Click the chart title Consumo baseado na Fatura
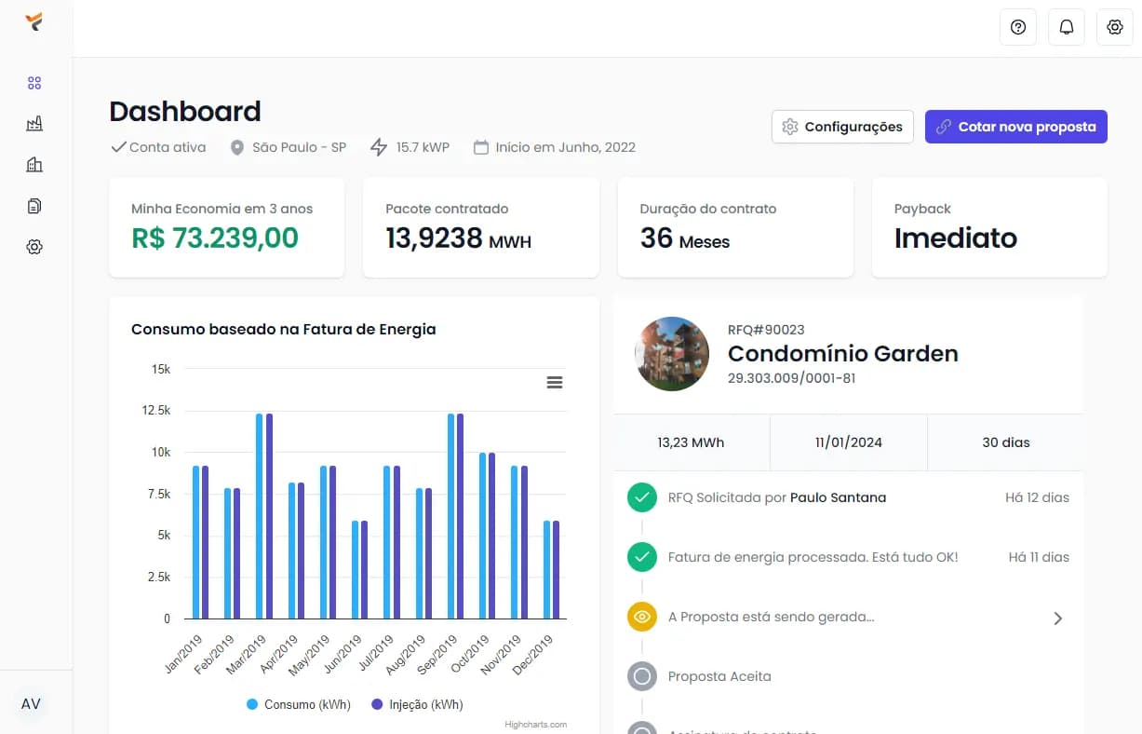This screenshot has width=1142, height=734. 284,329
